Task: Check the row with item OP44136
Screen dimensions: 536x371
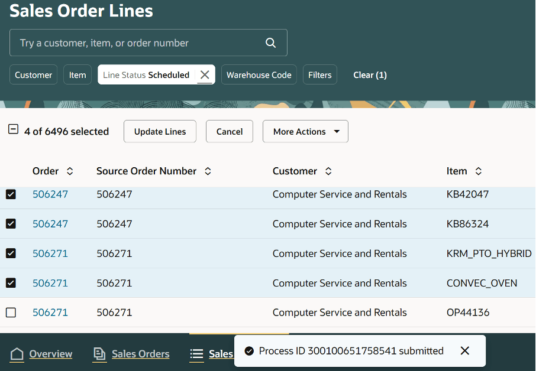Action: 11,313
